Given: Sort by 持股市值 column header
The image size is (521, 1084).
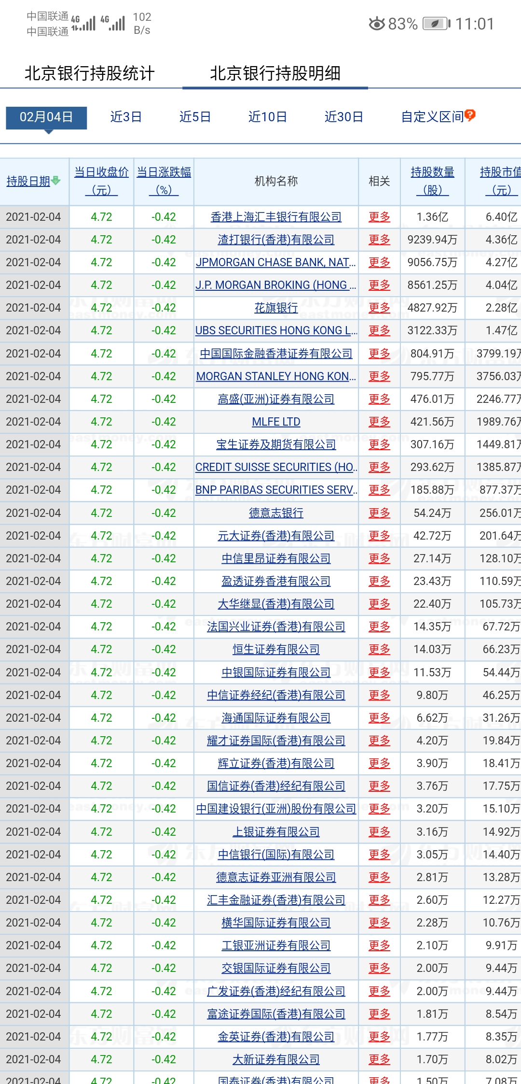Looking at the screenshot, I should [x=500, y=181].
